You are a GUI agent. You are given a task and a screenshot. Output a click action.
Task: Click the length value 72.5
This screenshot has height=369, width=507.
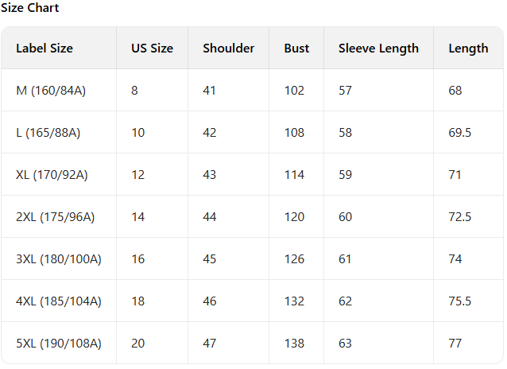click(x=460, y=217)
